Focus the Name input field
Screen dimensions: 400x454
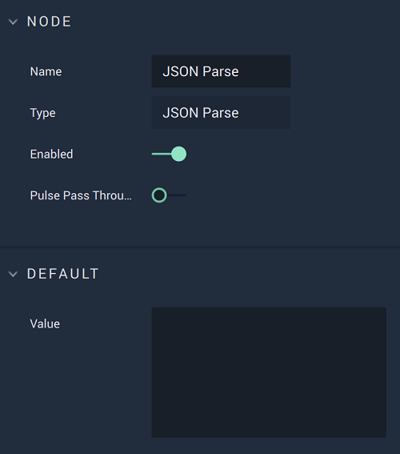(222, 71)
